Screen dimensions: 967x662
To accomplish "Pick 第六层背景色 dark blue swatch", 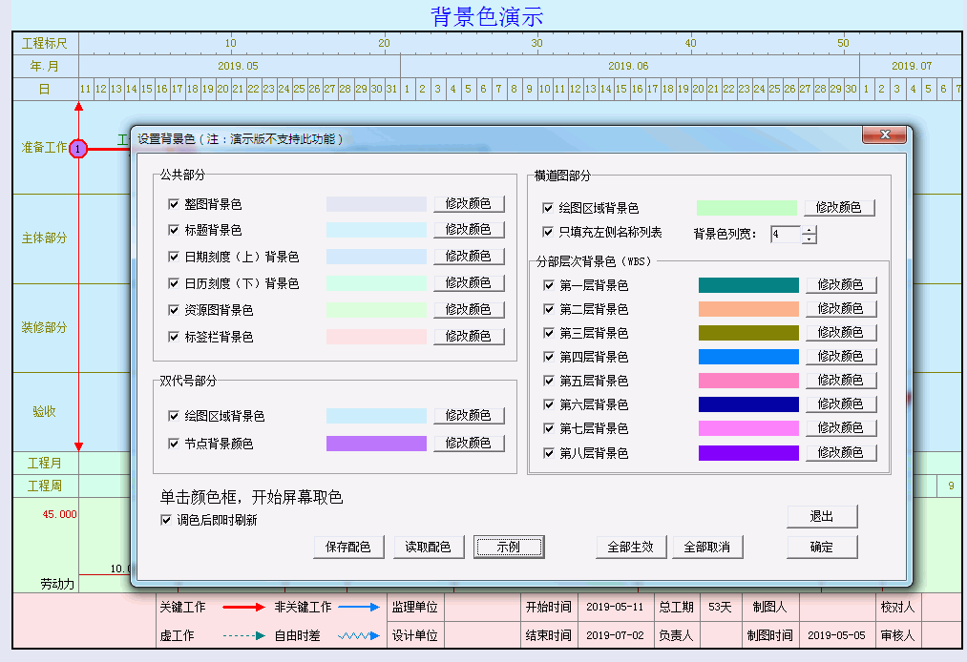I will point(748,404).
